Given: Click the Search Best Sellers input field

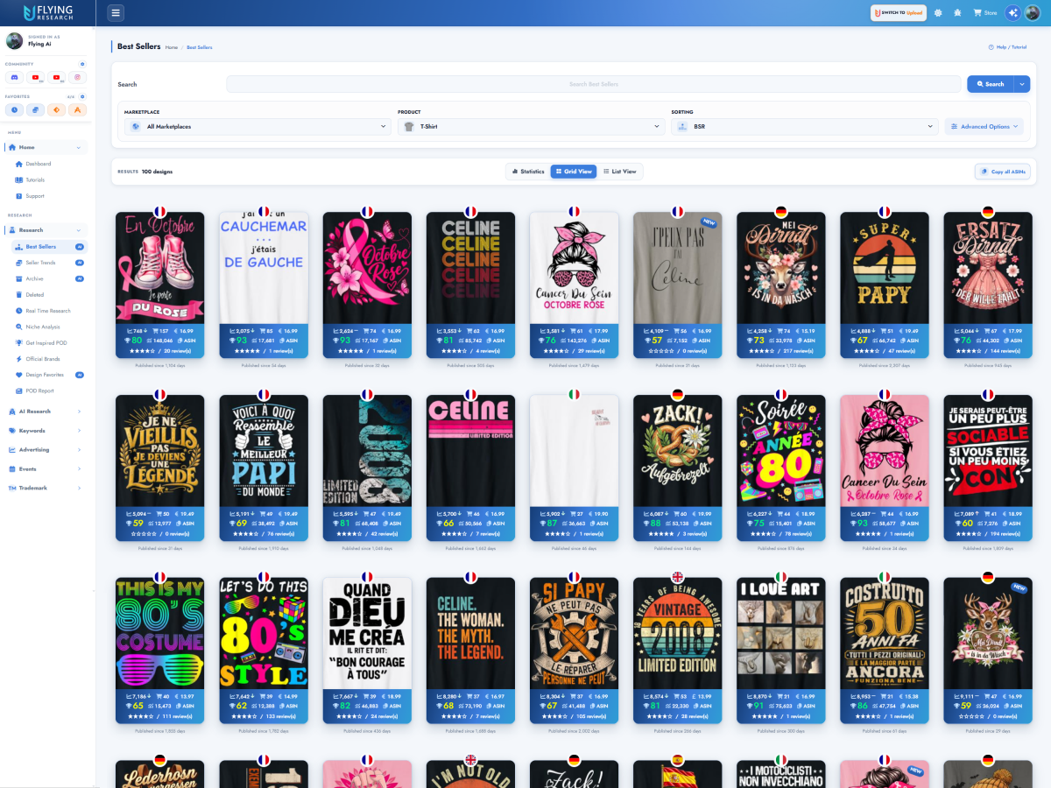Looking at the screenshot, I should [593, 84].
